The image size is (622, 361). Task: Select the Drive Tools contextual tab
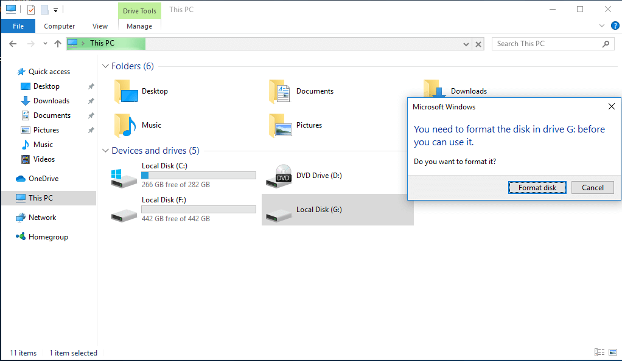pos(139,11)
